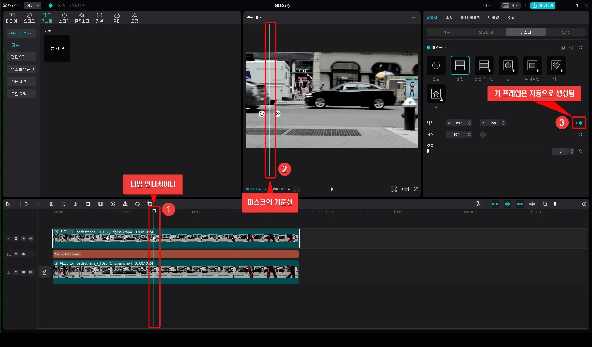Expand the selection tool dropdown arrow
Screen dimensions: 592x347
(15, 204)
